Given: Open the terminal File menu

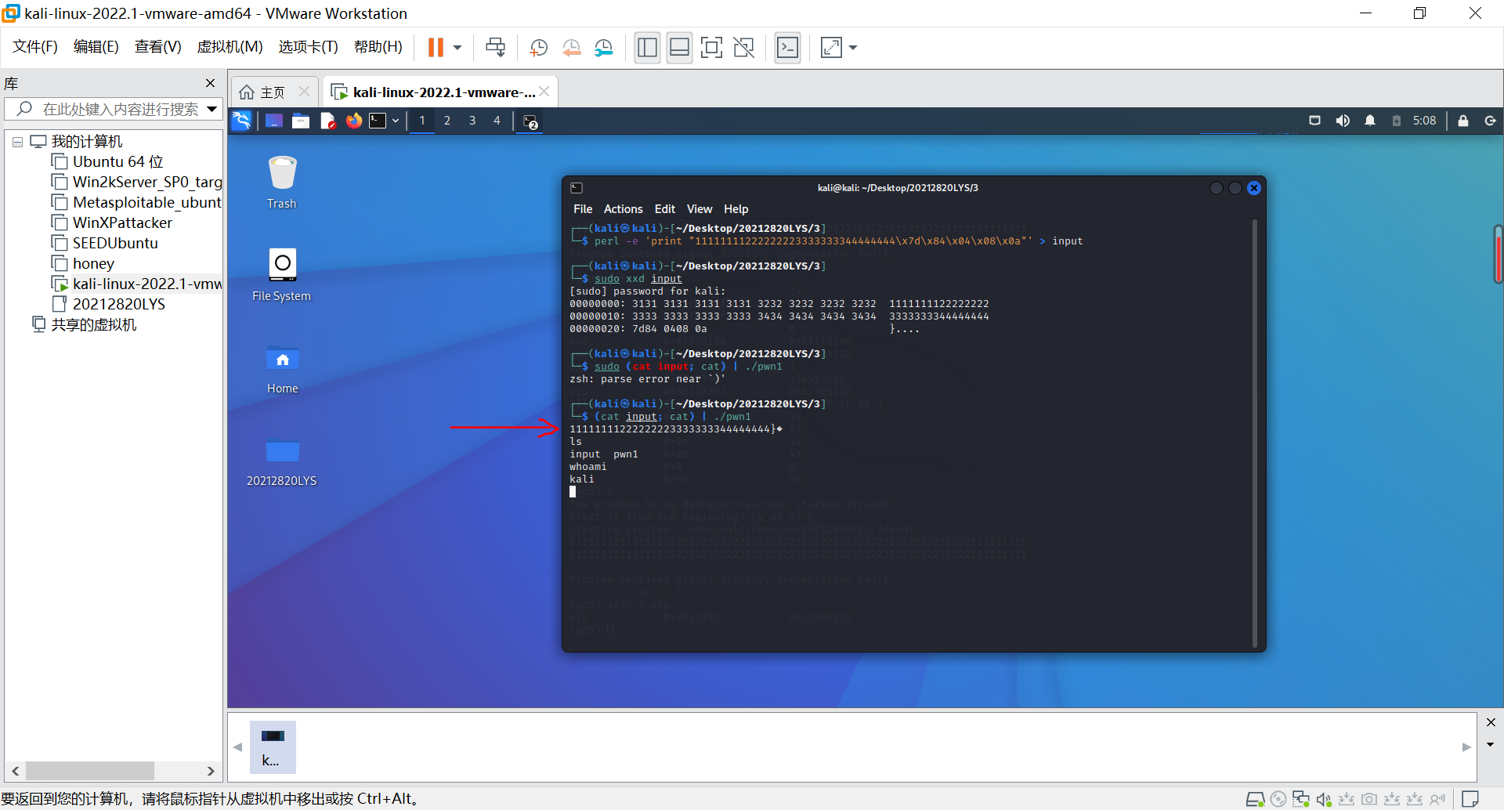Looking at the screenshot, I should (583, 209).
